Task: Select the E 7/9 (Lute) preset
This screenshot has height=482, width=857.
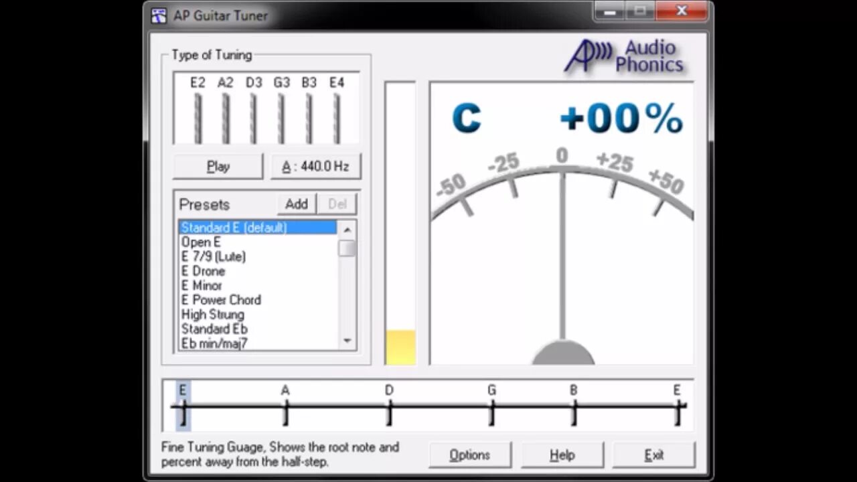Action: (258, 256)
